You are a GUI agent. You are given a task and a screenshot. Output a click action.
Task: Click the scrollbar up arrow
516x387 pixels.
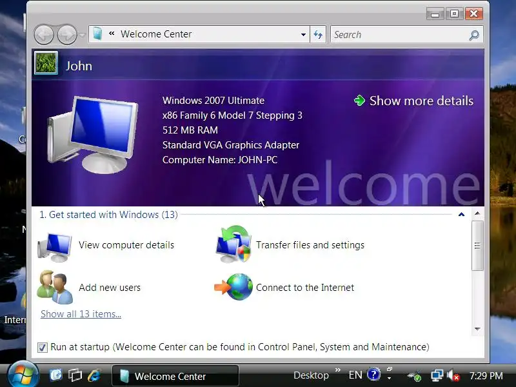477,213
